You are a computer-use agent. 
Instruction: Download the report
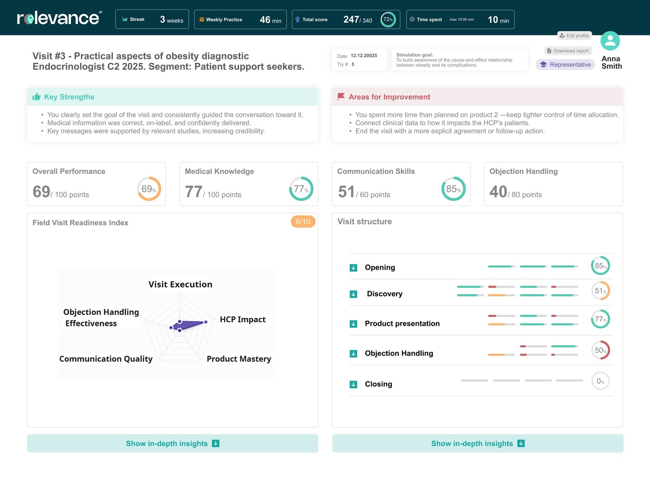[568, 51]
